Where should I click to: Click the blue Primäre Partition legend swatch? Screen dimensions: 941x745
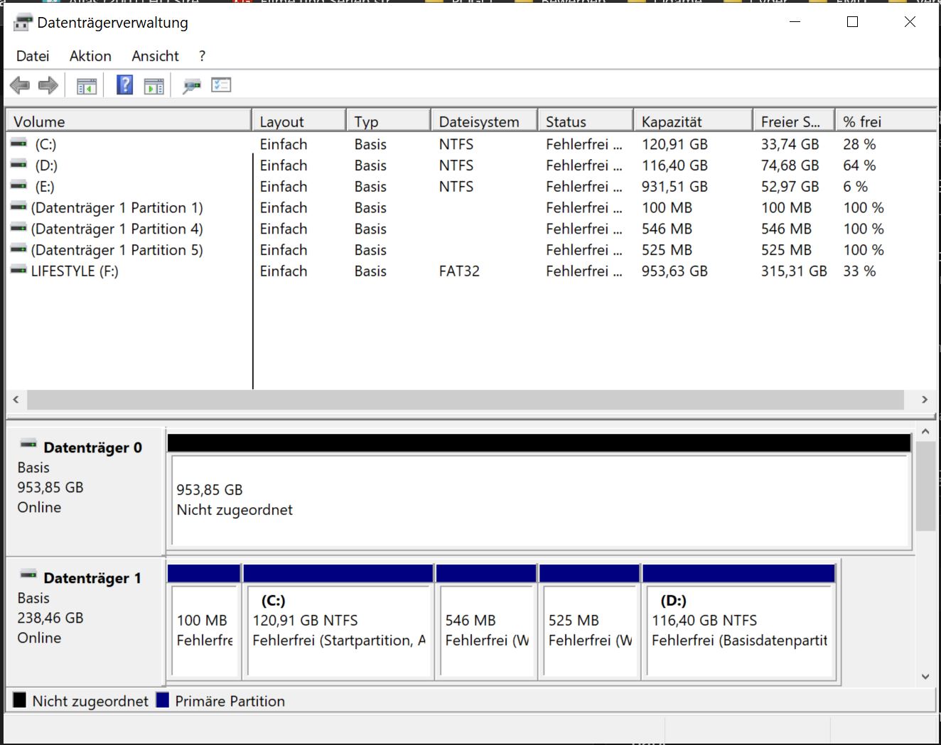(162, 700)
